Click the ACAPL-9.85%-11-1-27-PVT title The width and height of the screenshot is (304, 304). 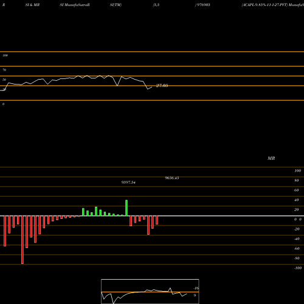point(264,5)
